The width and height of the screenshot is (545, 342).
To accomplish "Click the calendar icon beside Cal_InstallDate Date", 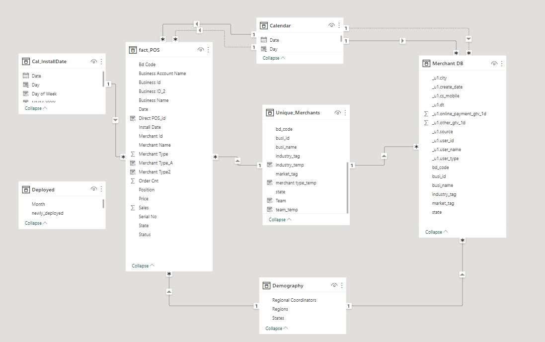I will tap(26, 76).
